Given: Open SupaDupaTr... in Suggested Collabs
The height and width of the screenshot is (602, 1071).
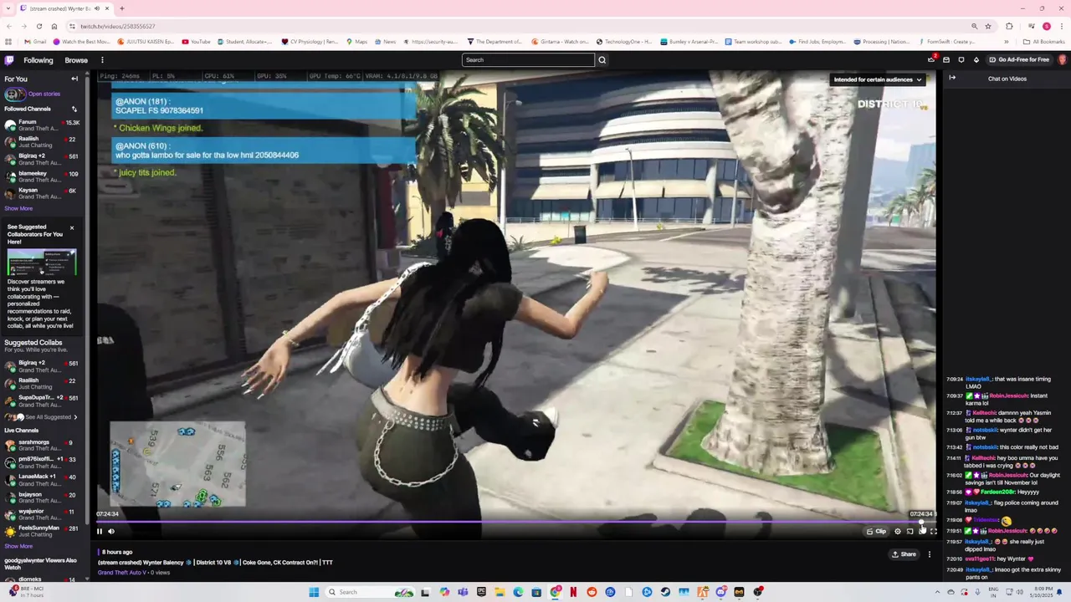Looking at the screenshot, I should 42,400.
